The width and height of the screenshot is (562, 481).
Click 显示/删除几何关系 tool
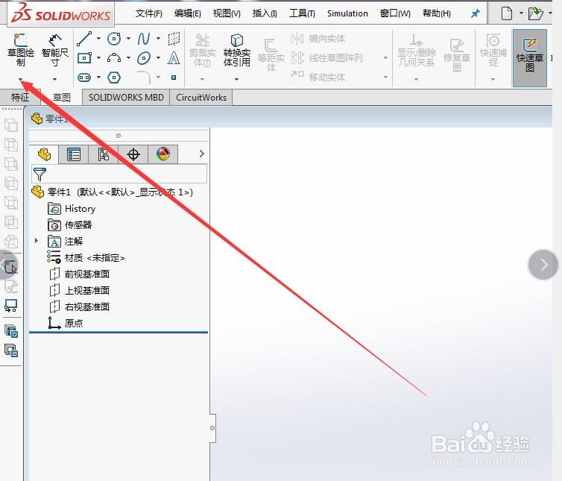coord(416,50)
